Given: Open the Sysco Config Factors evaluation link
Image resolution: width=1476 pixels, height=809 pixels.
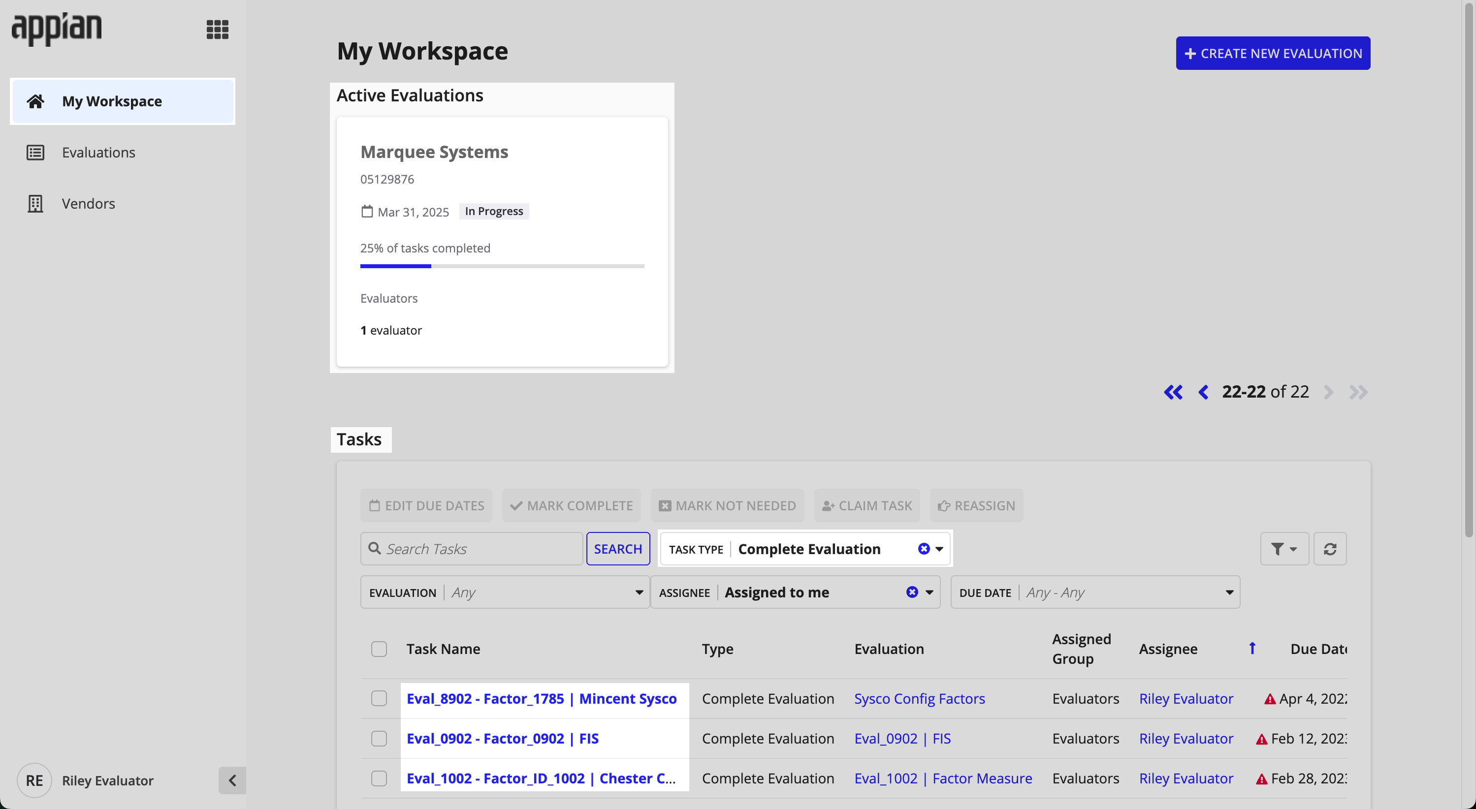Looking at the screenshot, I should click(x=919, y=698).
